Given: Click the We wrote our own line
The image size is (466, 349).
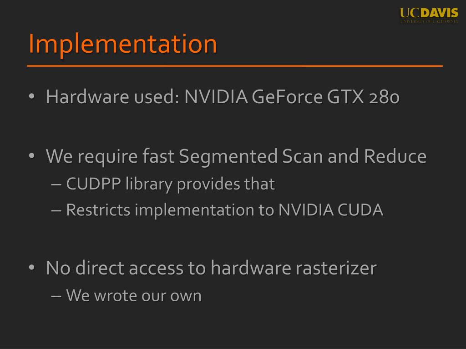Looking at the screenshot, I should pyautogui.click(x=134, y=295).
